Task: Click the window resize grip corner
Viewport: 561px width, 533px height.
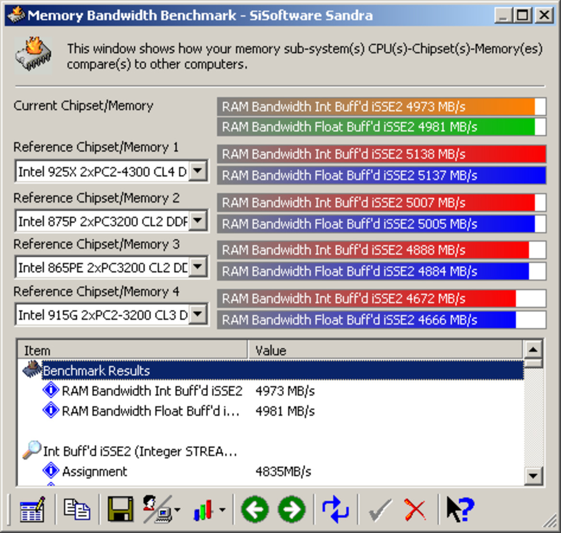Action: point(549,522)
